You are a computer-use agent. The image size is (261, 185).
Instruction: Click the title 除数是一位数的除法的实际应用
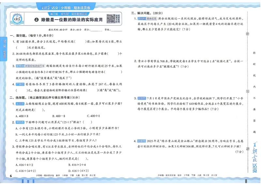pyautogui.click(x=72, y=20)
